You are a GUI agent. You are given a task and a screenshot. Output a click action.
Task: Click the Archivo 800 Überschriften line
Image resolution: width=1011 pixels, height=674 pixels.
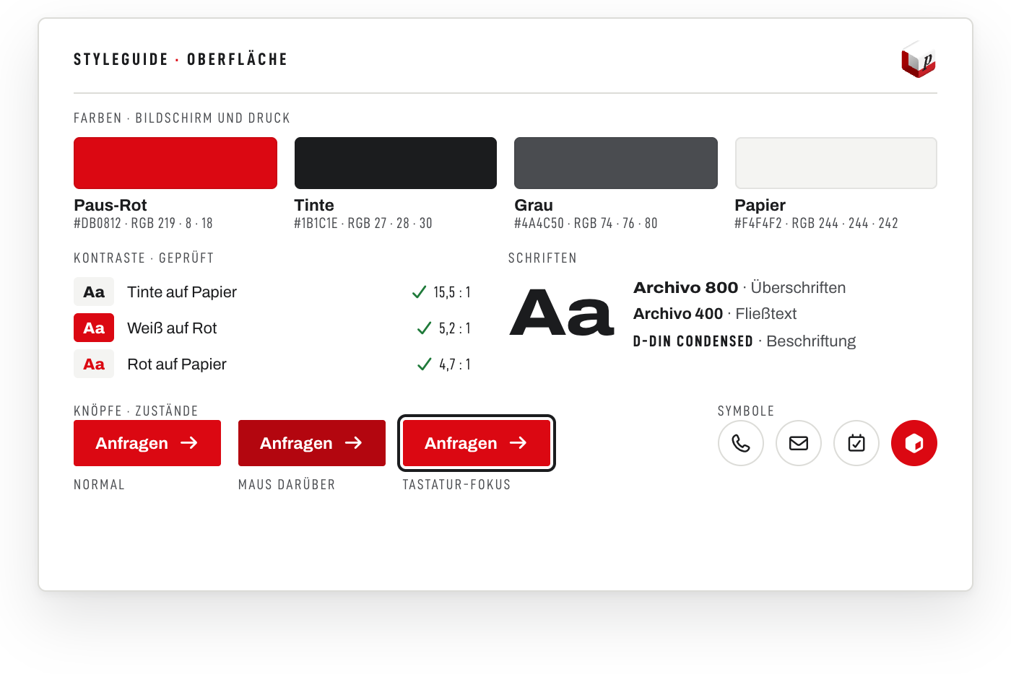coord(739,288)
